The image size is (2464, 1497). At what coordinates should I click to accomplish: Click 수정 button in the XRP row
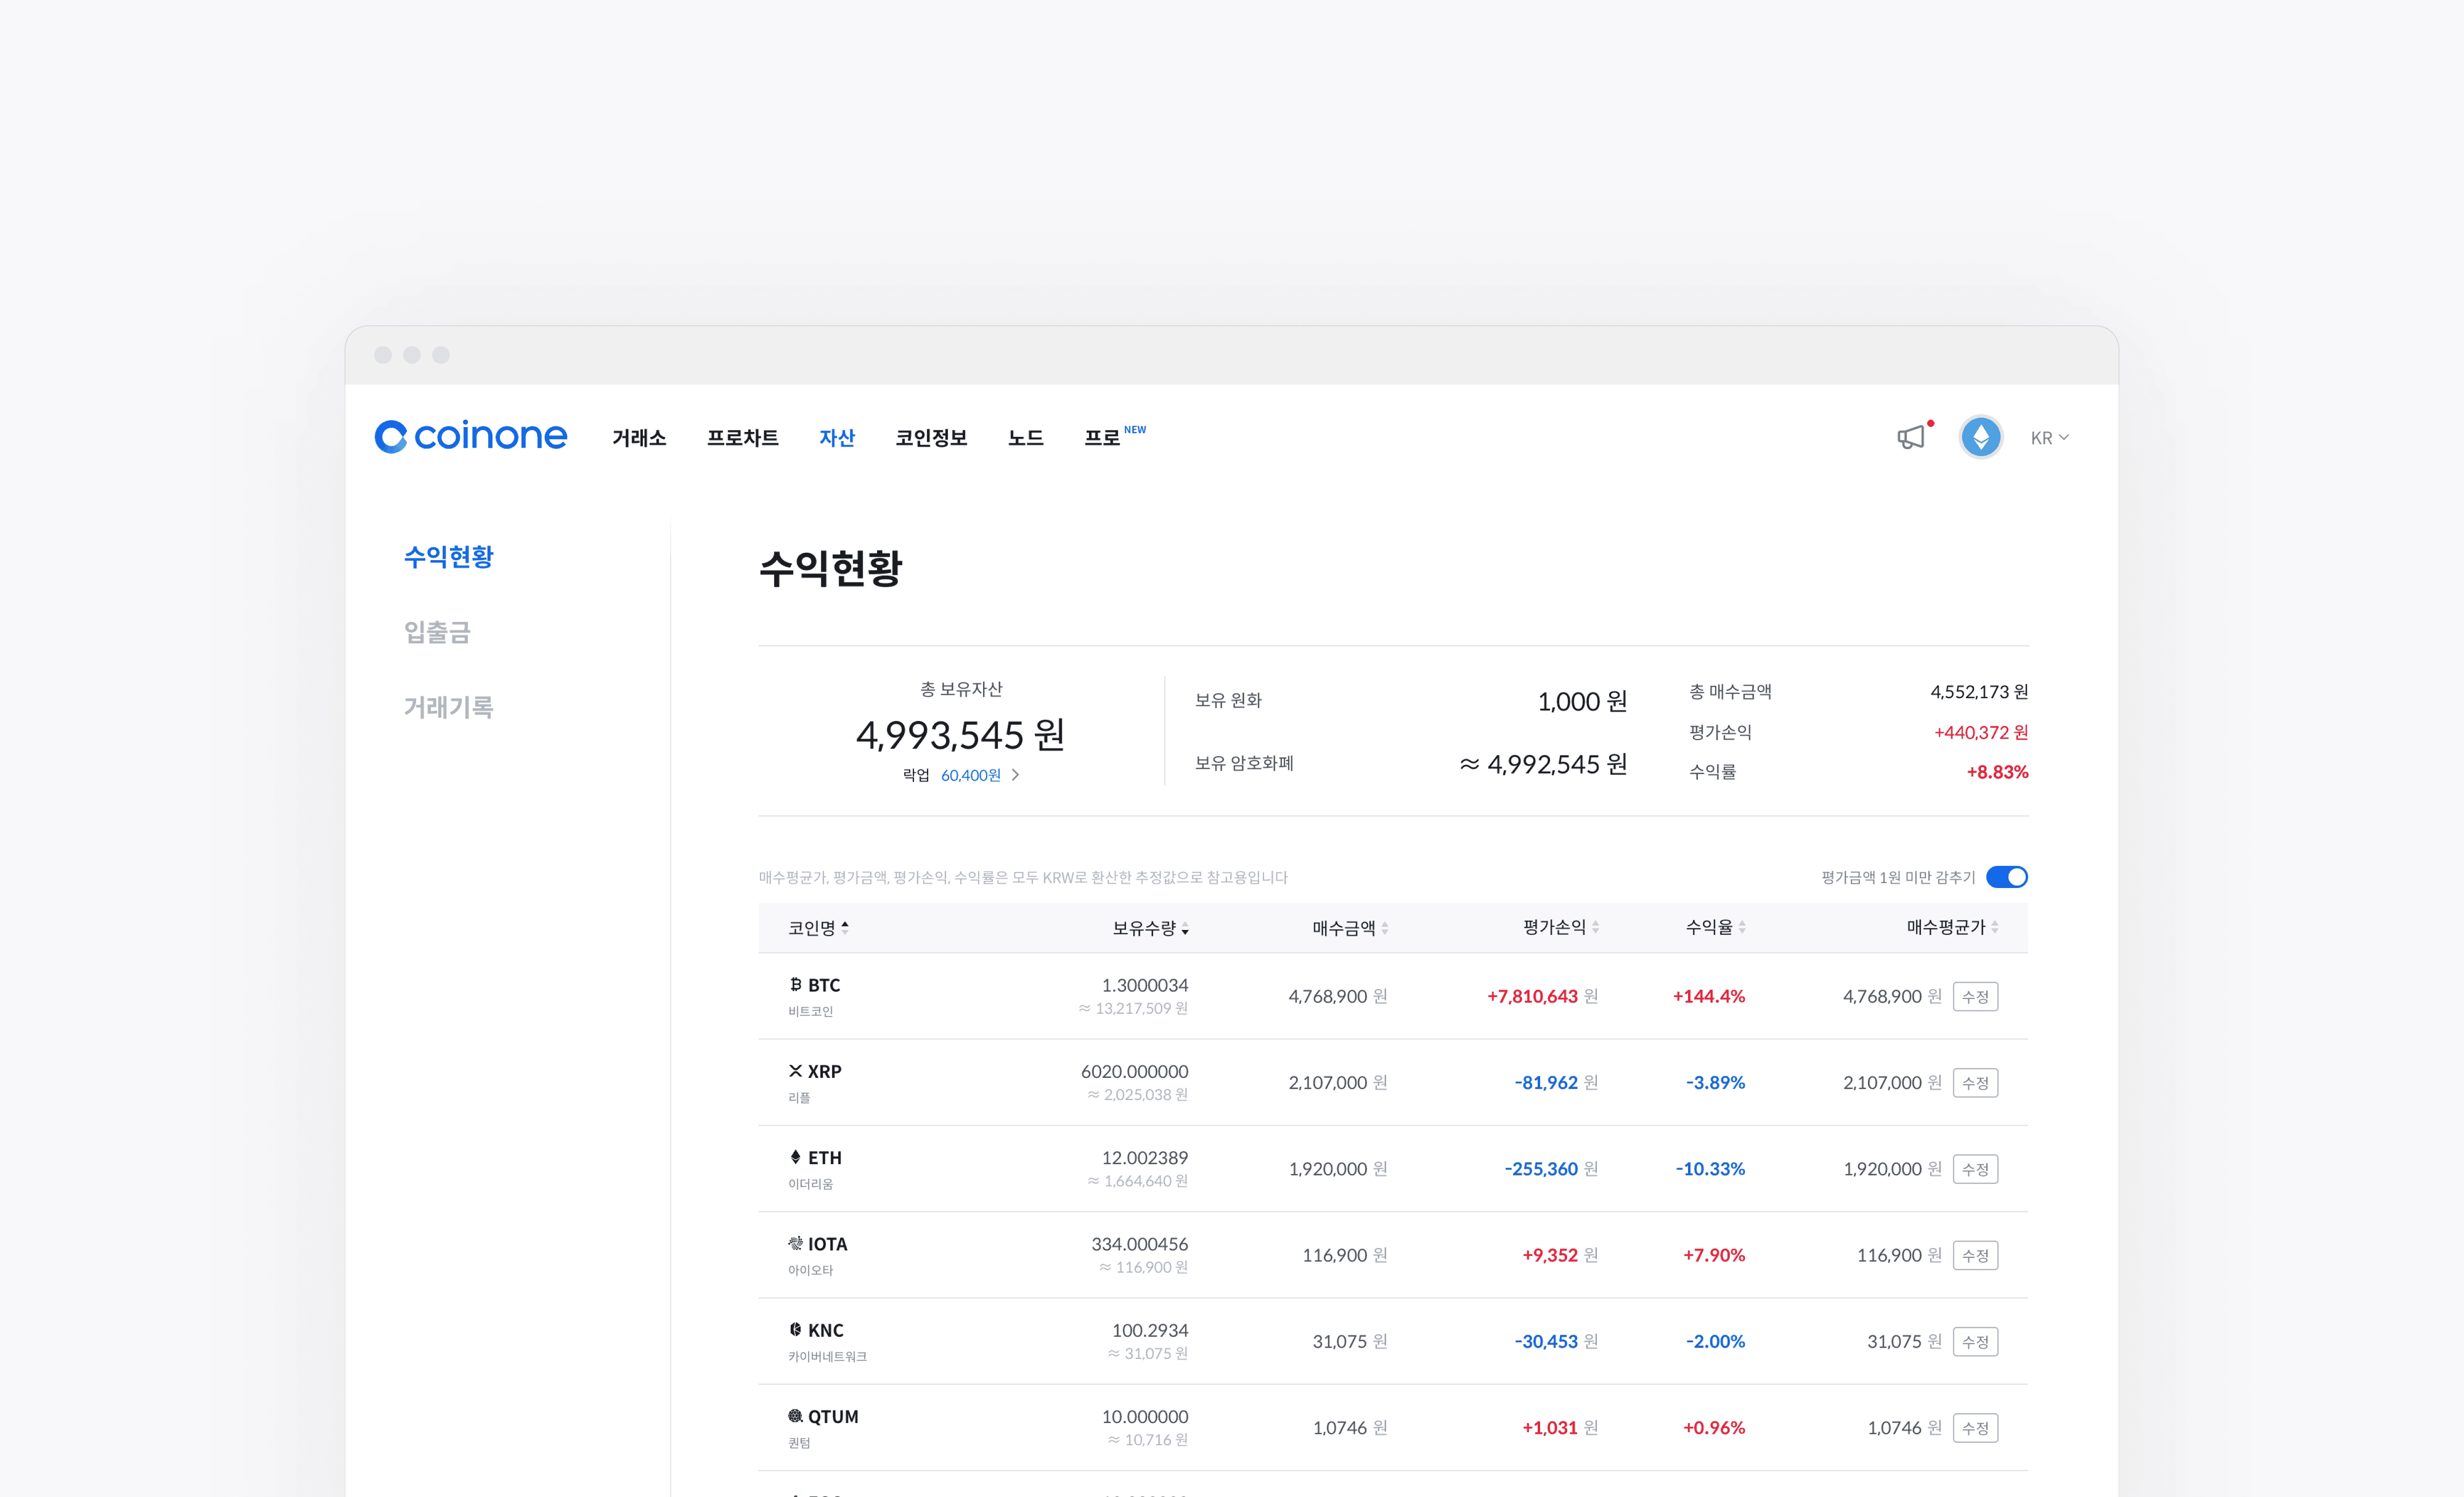pos(1975,1083)
